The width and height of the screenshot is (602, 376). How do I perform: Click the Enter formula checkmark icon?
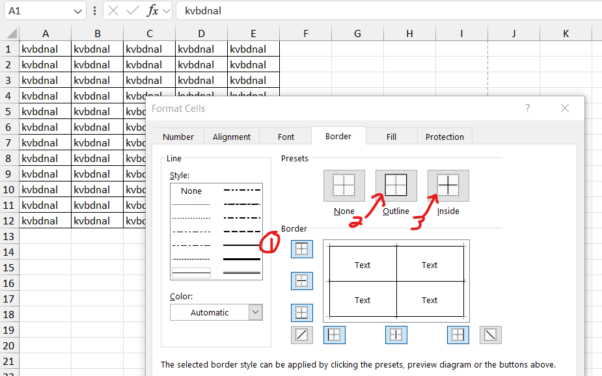[133, 11]
